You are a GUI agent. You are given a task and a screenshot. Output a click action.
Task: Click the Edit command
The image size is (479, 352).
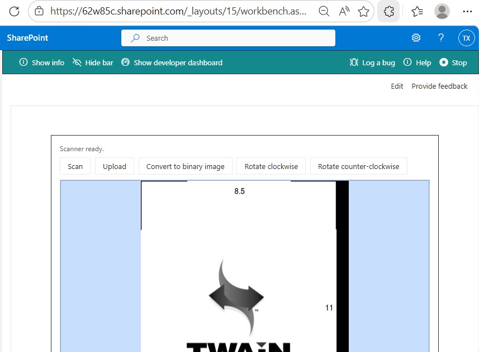click(x=397, y=86)
